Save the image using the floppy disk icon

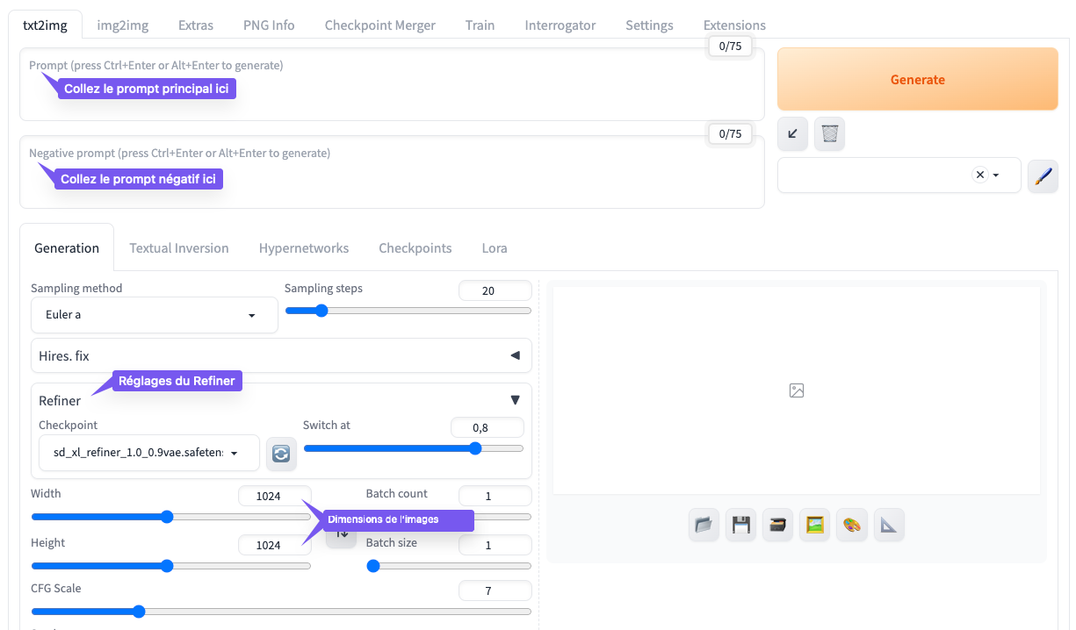(x=740, y=525)
